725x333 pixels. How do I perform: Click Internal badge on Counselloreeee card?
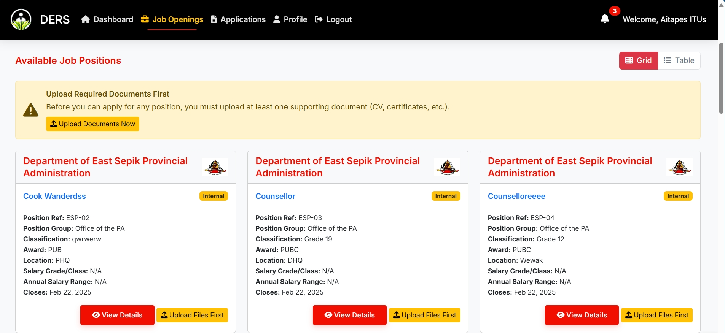tap(678, 196)
